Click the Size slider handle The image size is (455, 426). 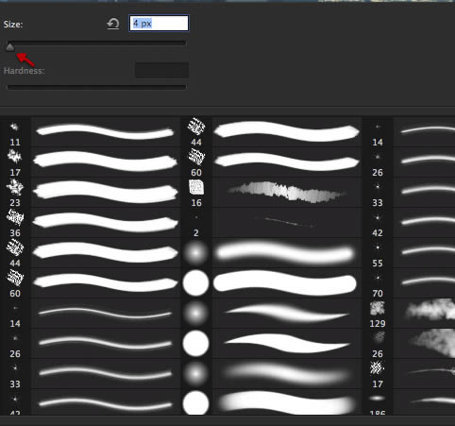click(x=10, y=47)
